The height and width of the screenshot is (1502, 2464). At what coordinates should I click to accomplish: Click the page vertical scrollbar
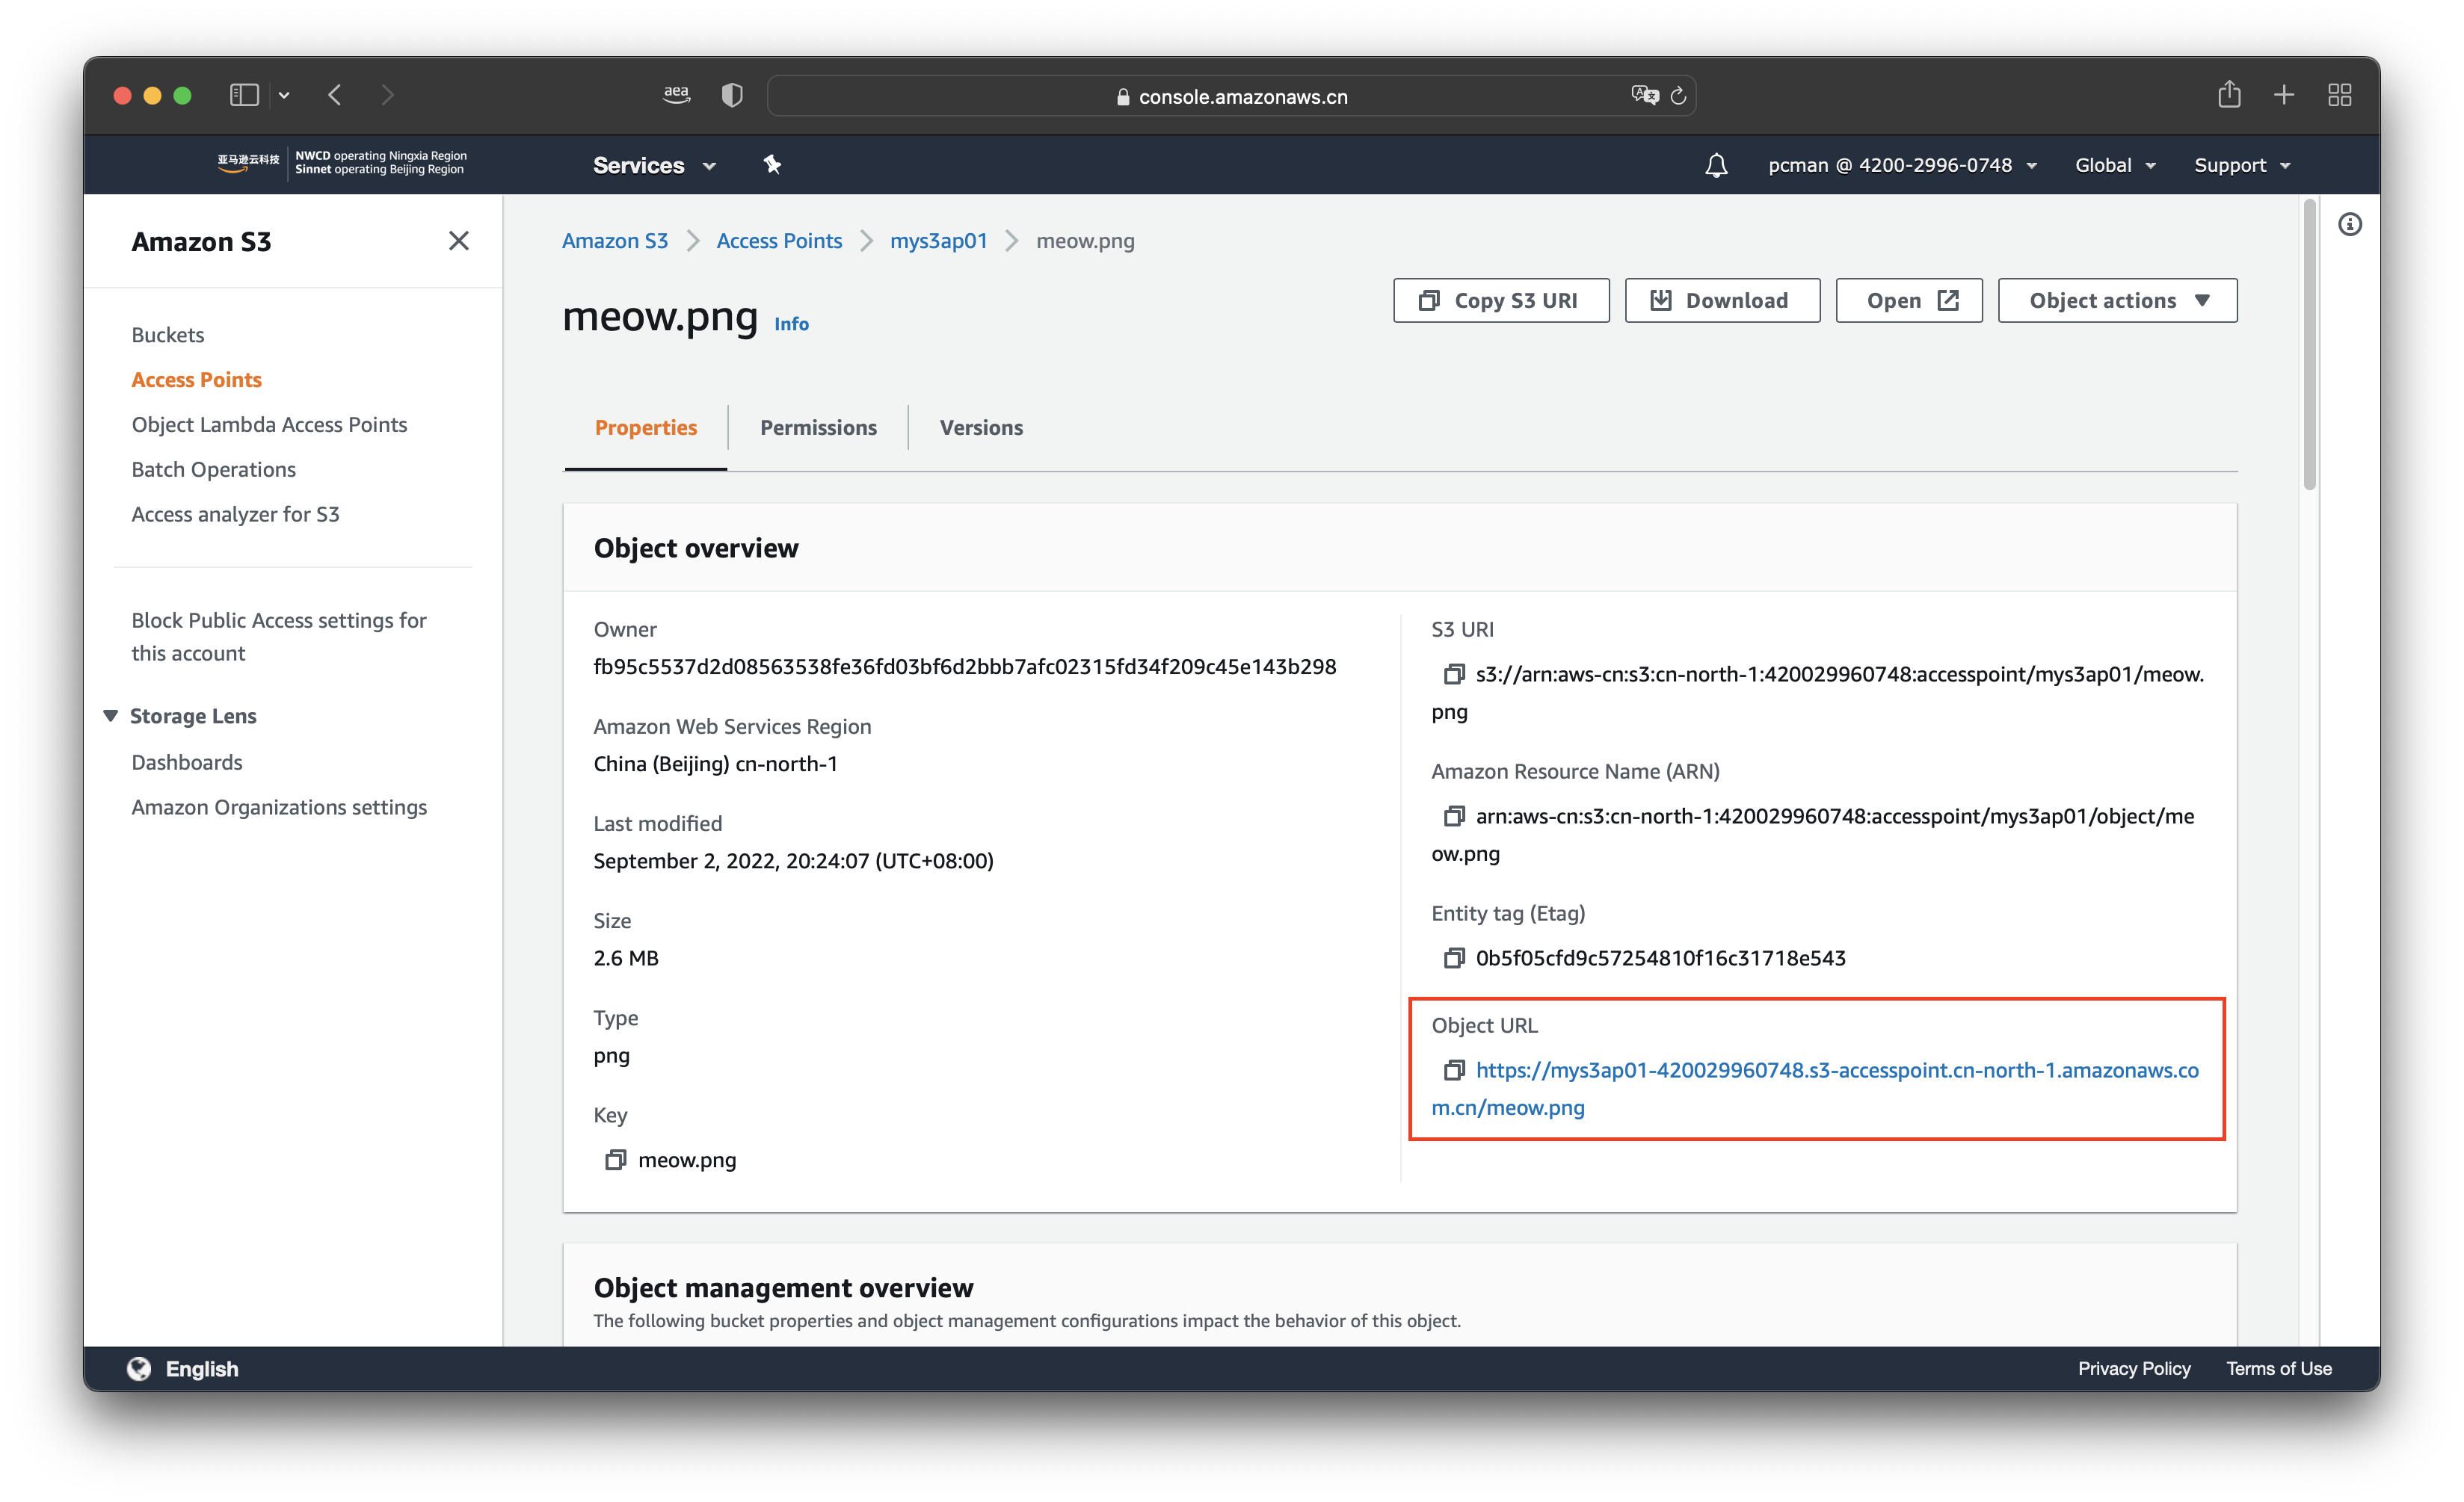pos(2309,344)
